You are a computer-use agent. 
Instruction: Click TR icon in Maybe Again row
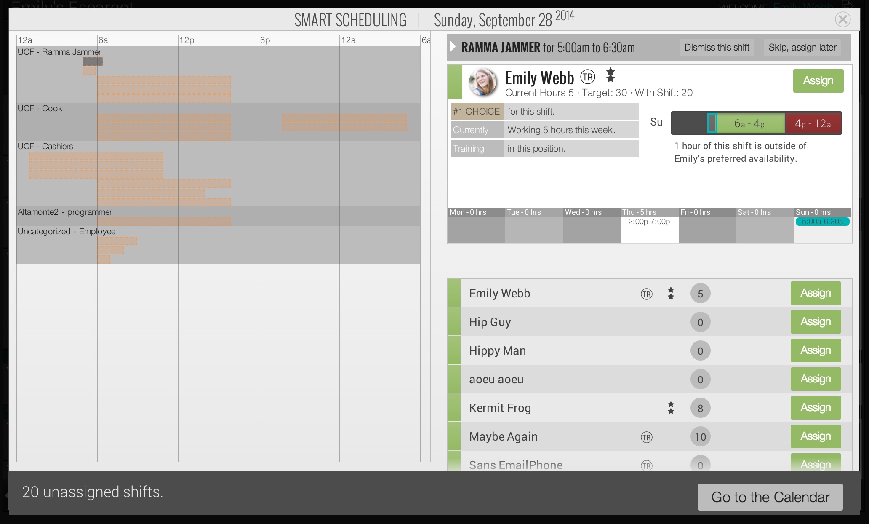[647, 437]
